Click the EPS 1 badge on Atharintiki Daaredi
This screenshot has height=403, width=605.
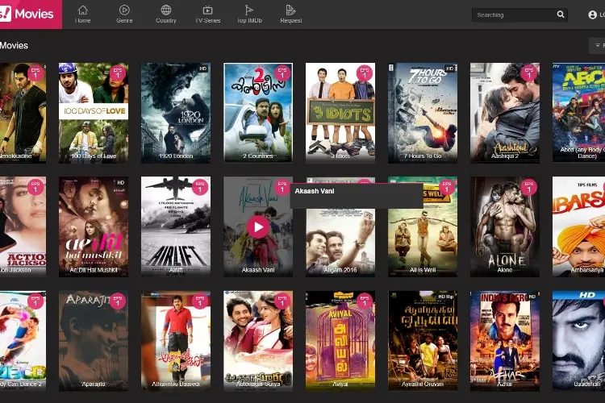(x=200, y=301)
